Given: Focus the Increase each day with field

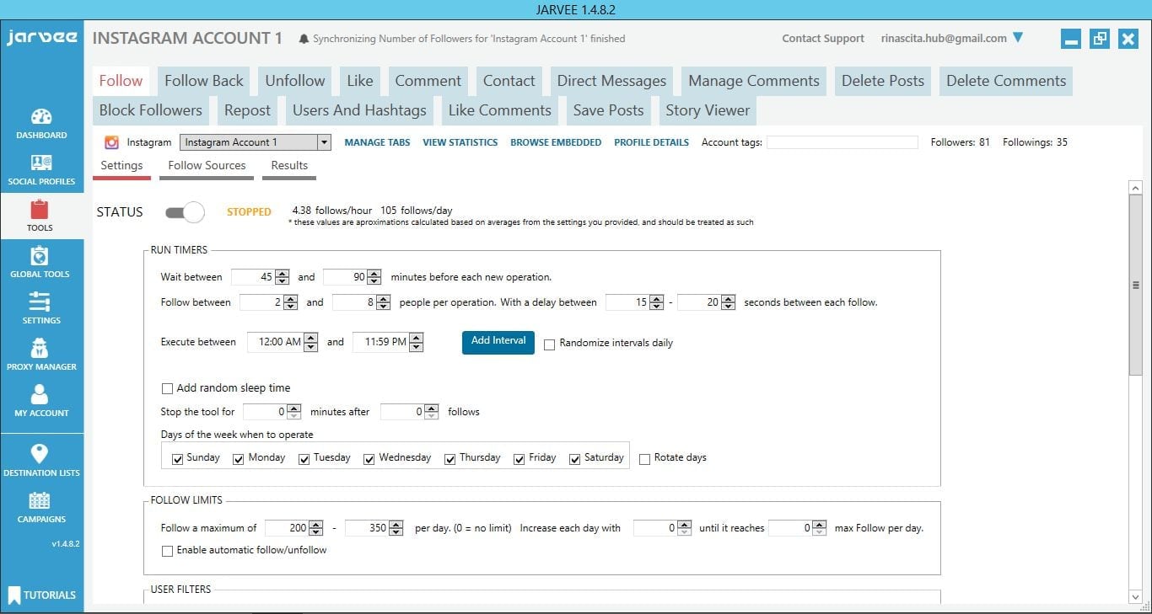Looking at the screenshot, I should pos(663,528).
